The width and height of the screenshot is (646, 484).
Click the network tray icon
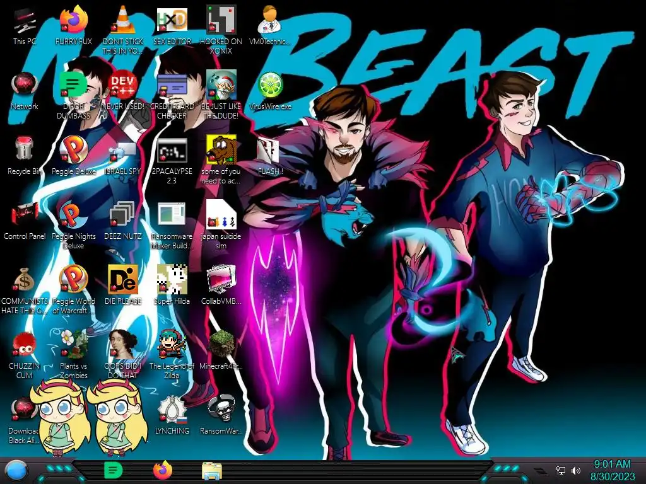click(x=560, y=470)
